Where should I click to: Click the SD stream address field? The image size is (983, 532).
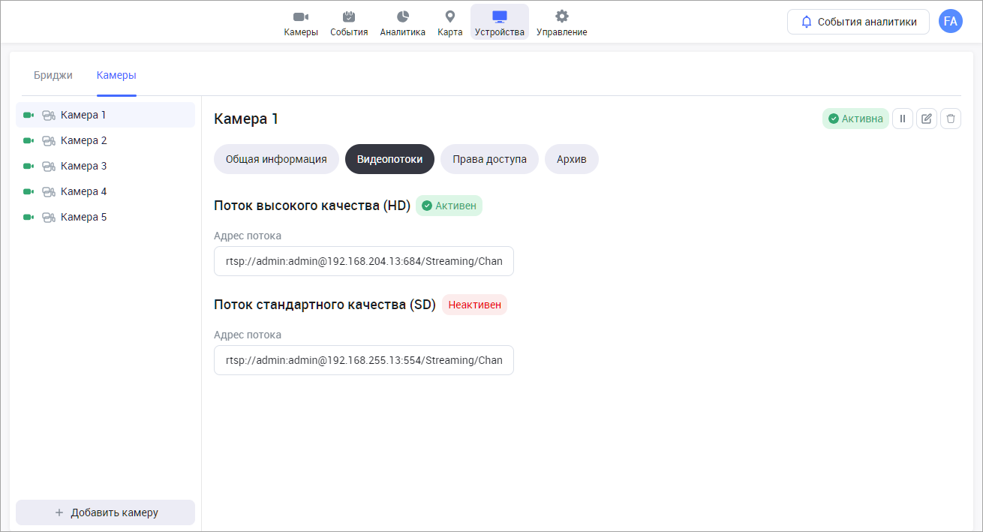coord(364,360)
